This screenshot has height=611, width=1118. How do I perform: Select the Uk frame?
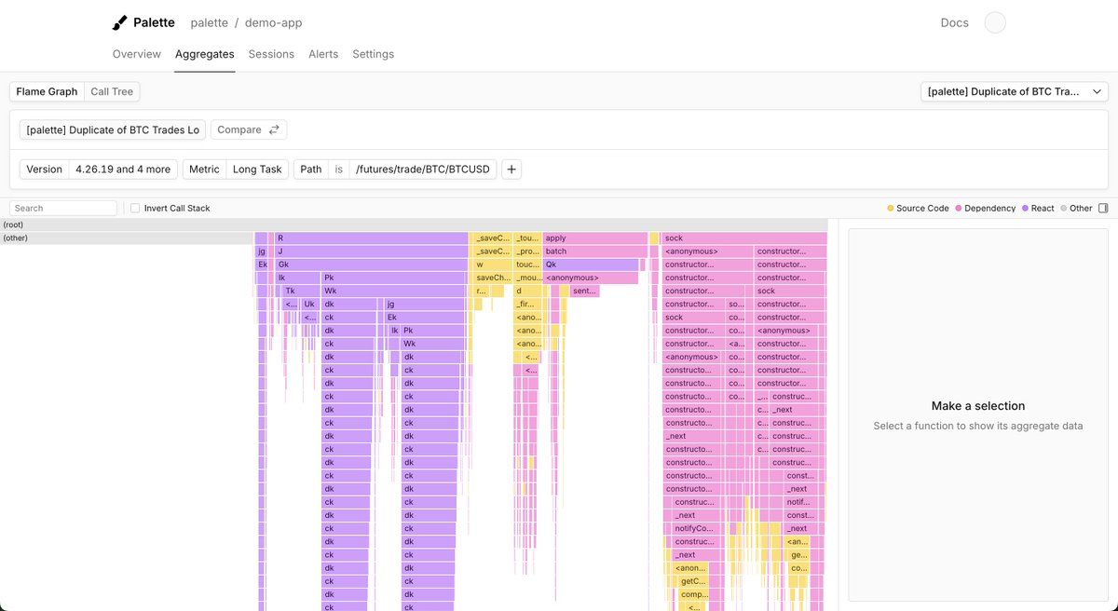309,305
